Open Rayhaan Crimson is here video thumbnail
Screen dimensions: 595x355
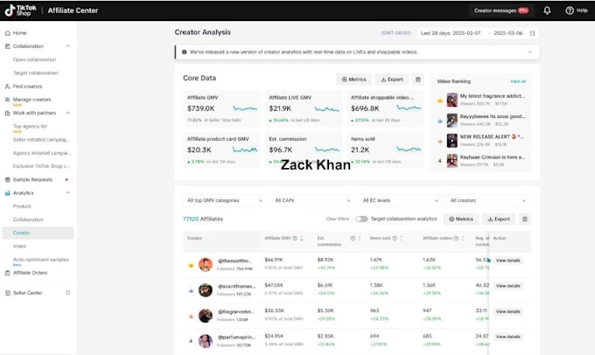(x=452, y=161)
